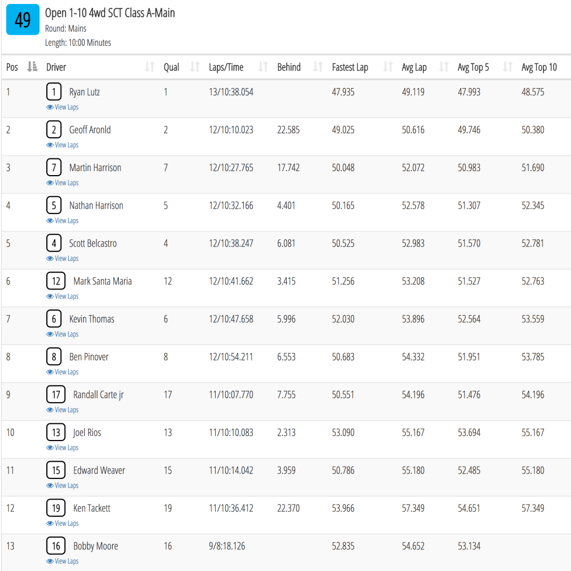
Task: Click car number badge 2 for Geoff Aronld
Action: (x=54, y=129)
